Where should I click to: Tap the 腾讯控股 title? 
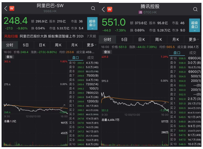pyautogui.click(x=150, y=6)
